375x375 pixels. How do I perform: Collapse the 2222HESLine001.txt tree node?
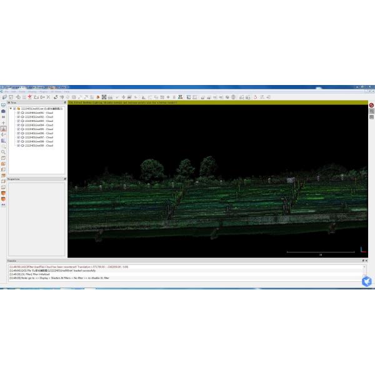point(11,109)
